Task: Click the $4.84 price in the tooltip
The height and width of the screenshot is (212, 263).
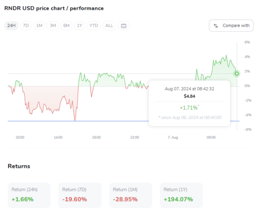Action: tap(190, 96)
